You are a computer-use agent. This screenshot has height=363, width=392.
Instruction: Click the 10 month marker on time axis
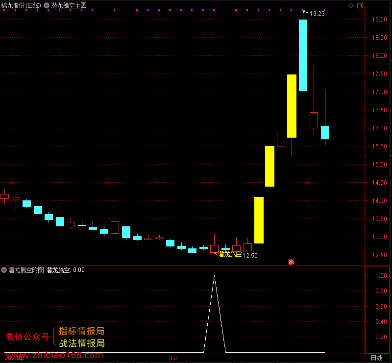[173, 358]
